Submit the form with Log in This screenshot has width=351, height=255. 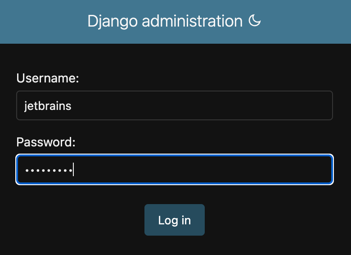(x=175, y=220)
